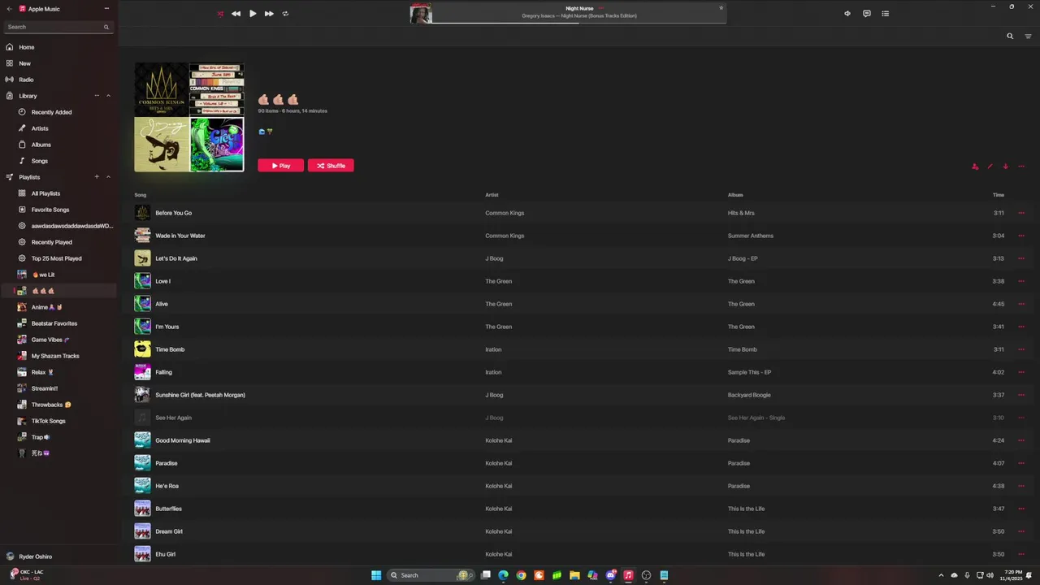Click the red Shuffle button for the playlist

point(331,166)
